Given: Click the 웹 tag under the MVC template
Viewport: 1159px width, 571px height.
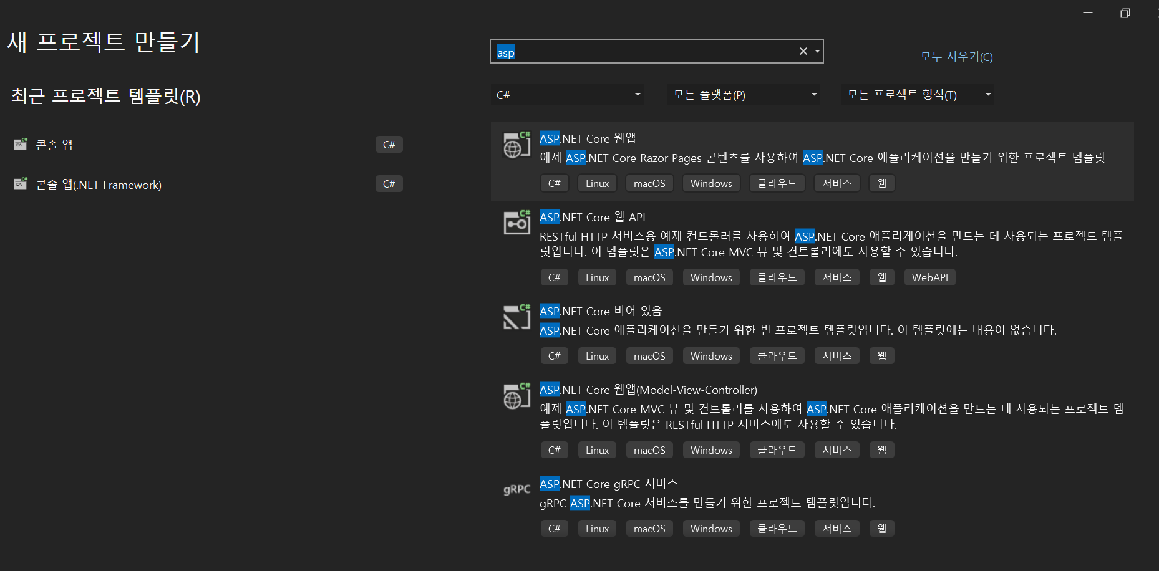Looking at the screenshot, I should click(x=882, y=450).
